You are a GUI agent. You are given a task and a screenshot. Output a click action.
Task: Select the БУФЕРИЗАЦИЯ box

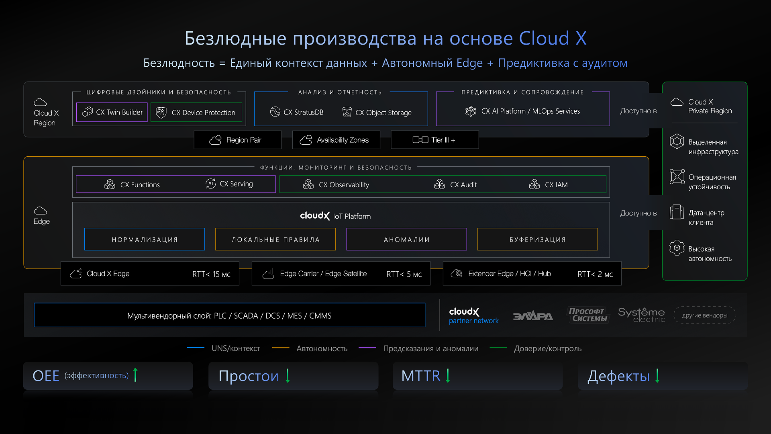coord(538,240)
